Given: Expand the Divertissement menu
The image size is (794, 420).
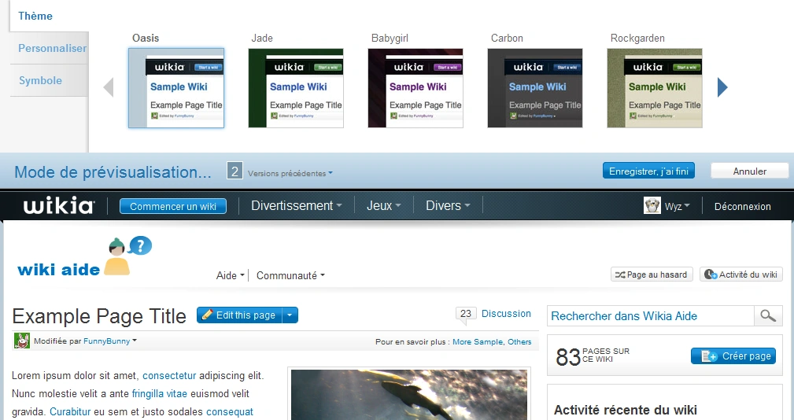Looking at the screenshot, I should pos(296,206).
